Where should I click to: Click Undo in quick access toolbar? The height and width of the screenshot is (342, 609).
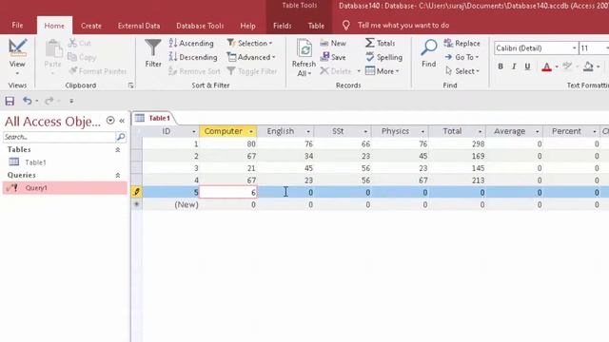(28, 101)
